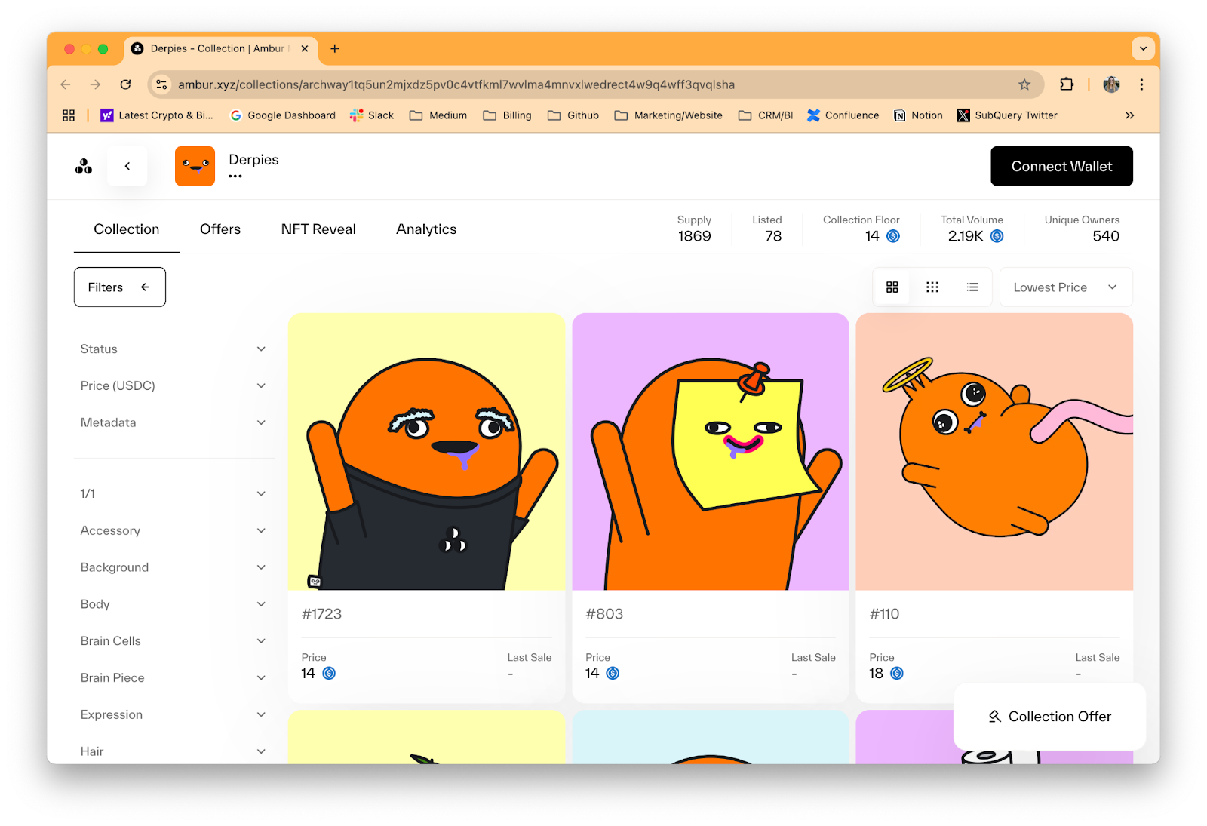Open Derpies #1723 artwork
1207x826 pixels.
(426, 452)
